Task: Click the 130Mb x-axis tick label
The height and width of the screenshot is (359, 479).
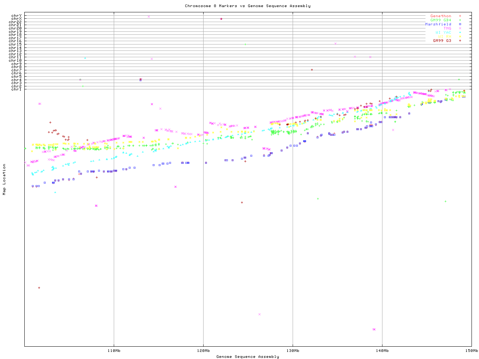Action: pos(293,351)
